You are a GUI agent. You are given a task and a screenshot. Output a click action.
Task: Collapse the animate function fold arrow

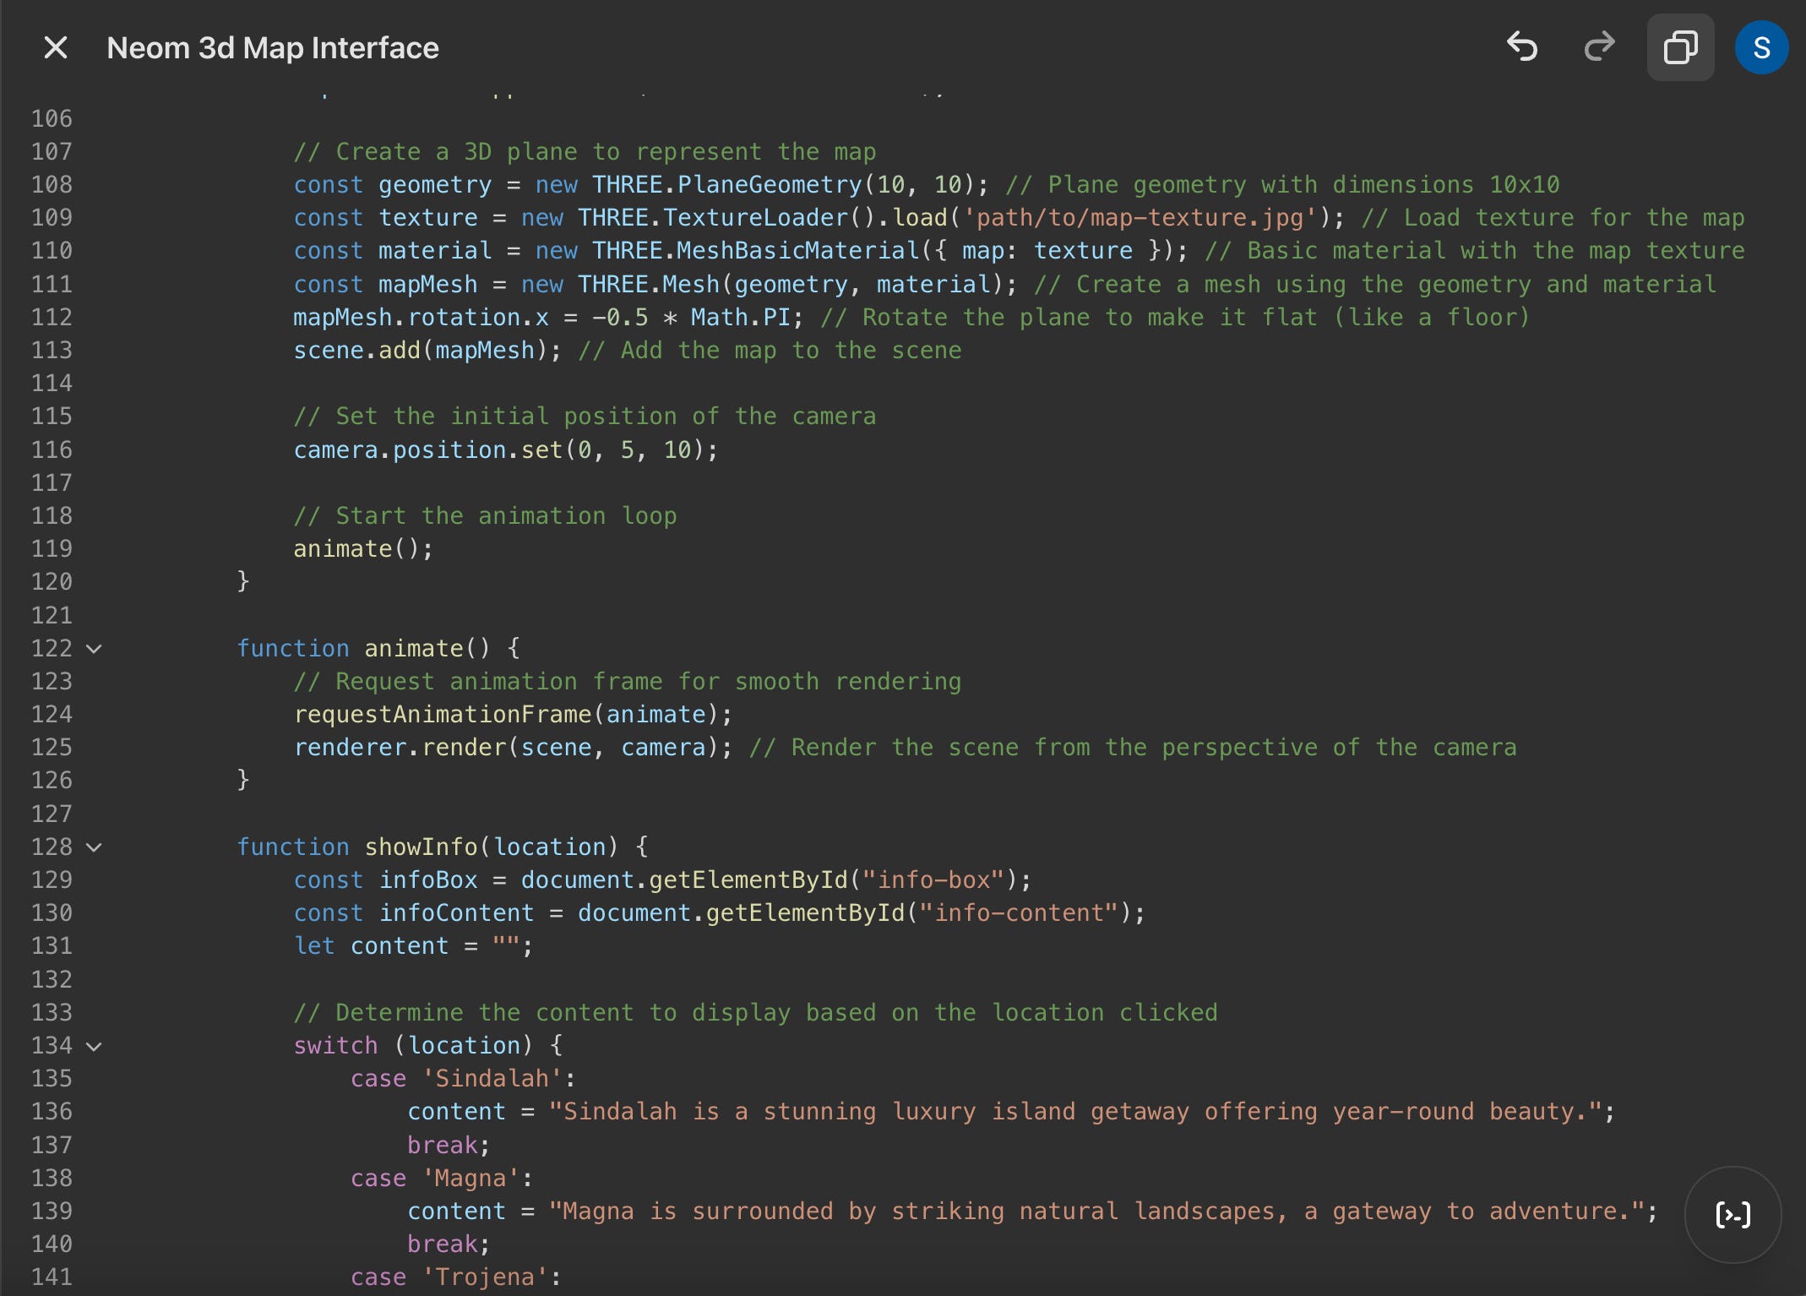tap(95, 649)
